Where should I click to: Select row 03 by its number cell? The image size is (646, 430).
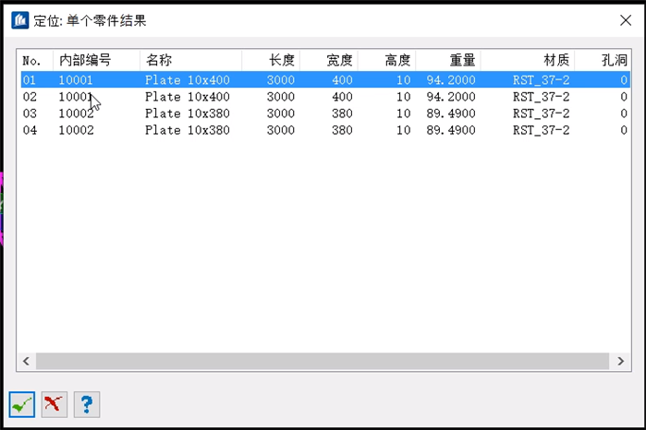pyautogui.click(x=30, y=113)
